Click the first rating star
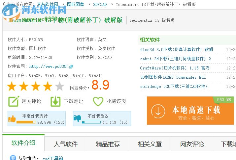The height and width of the screenshot is (160, 236). 12,86
